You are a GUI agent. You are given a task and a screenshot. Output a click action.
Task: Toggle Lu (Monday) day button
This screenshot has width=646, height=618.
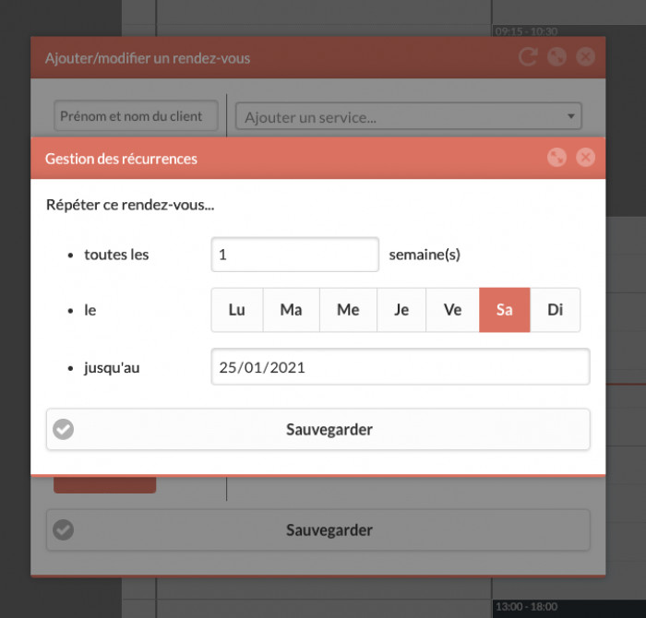coord(237,310)
